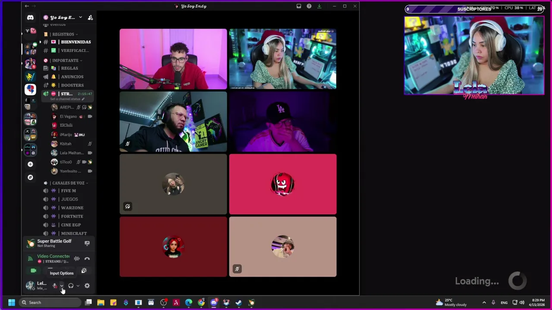Join the CINE EGP voice channel

[x=68, y=225]
